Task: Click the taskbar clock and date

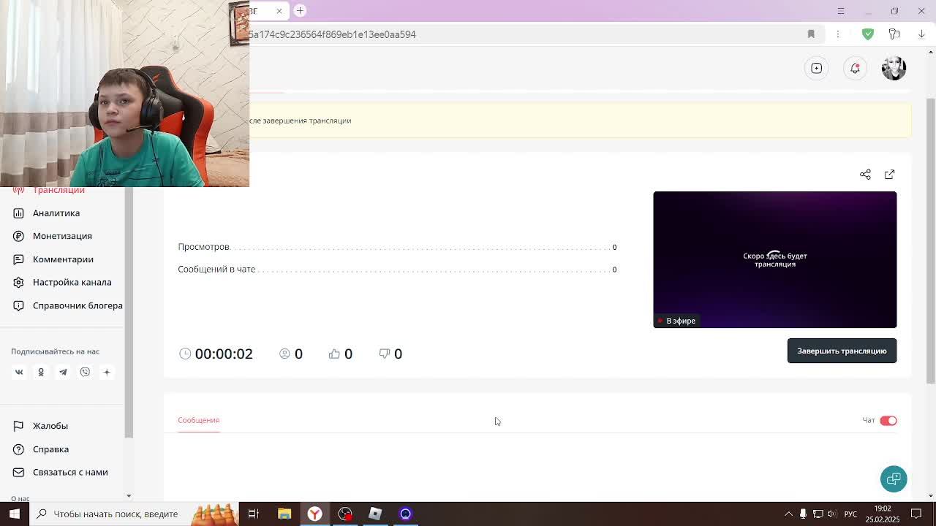Action: [883, 514]
